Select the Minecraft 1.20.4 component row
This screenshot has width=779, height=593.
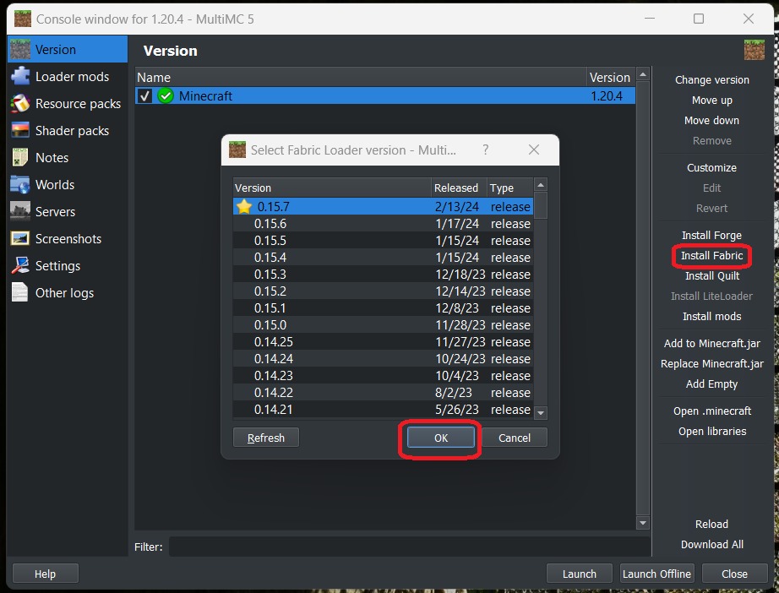(x=385, y=95)
